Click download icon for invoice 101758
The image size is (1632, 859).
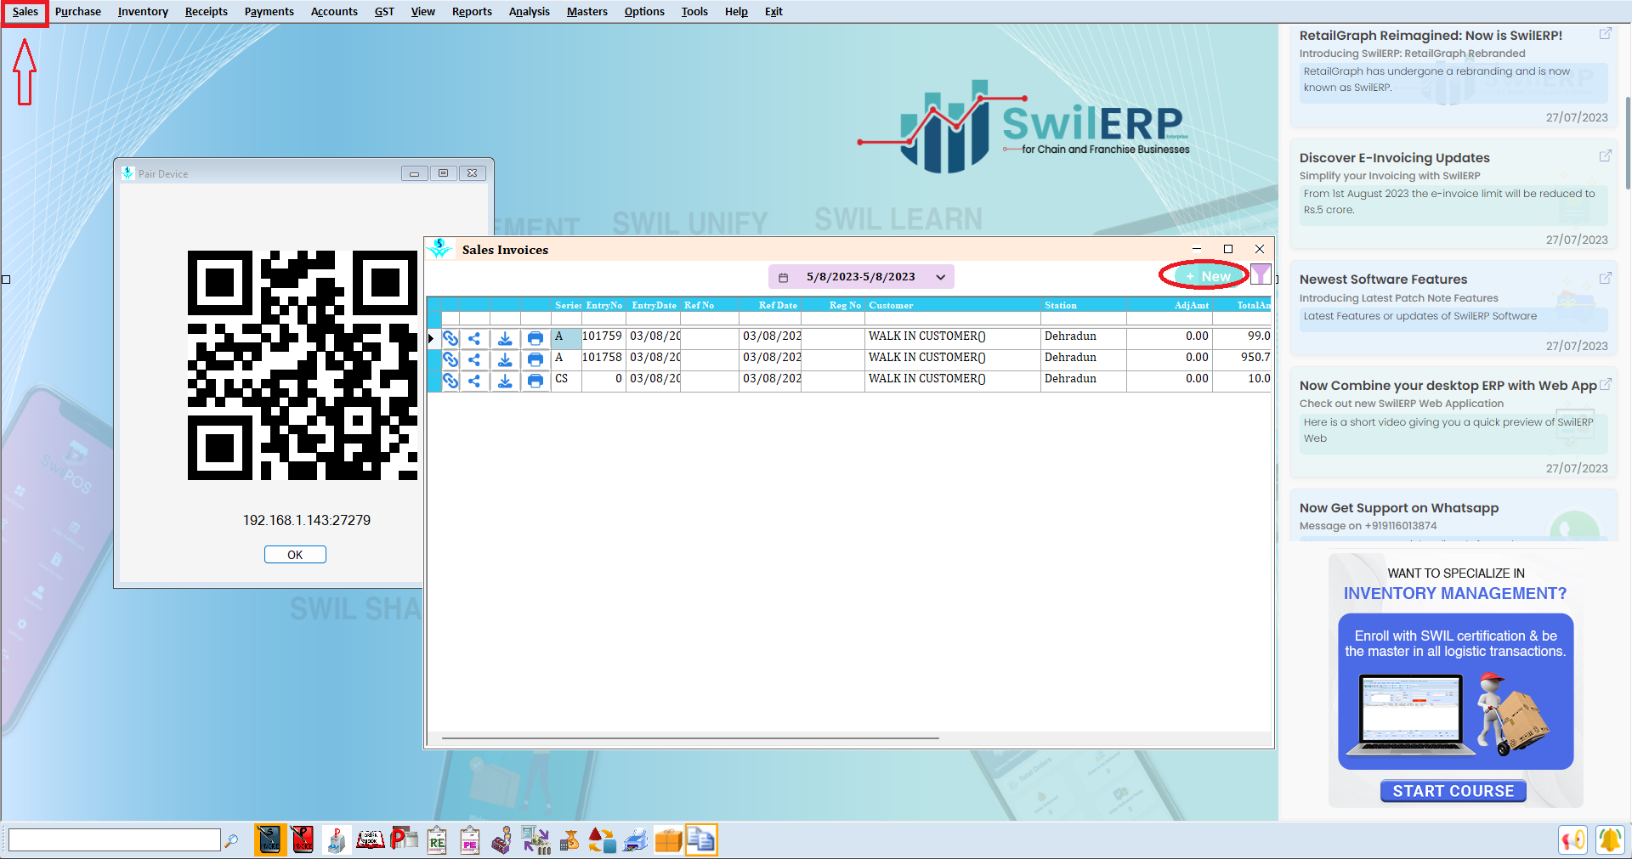(505, 359)
